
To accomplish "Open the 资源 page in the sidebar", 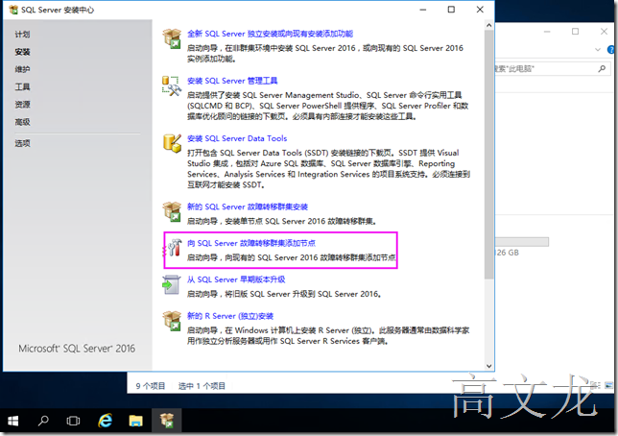I will click(22, 104).
